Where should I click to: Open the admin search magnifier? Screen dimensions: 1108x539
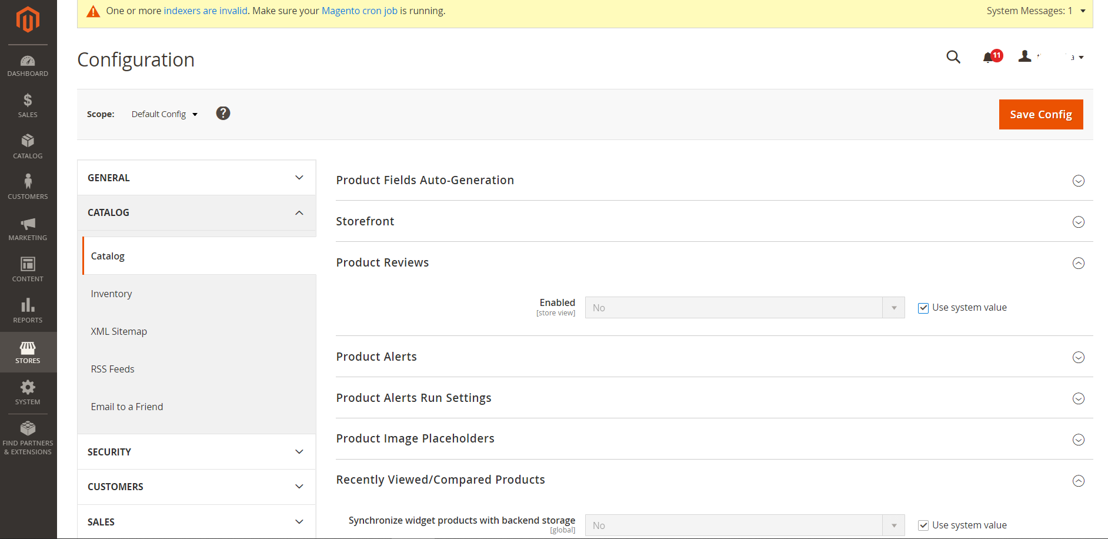point(953,57)
